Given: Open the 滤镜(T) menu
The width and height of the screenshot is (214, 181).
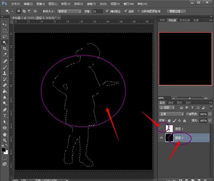Looking at the screenshot, I should tap(91, 4).
